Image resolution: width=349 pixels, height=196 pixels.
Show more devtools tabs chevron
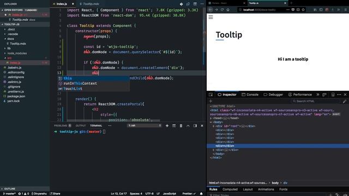pyautogui.click(x=317, y=94)
